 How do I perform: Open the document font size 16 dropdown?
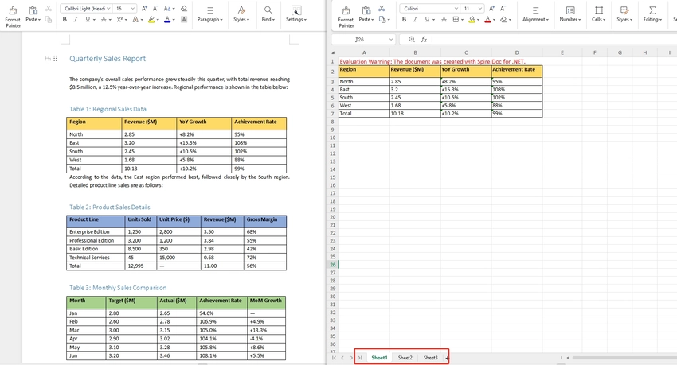click(x=132, y=9)
